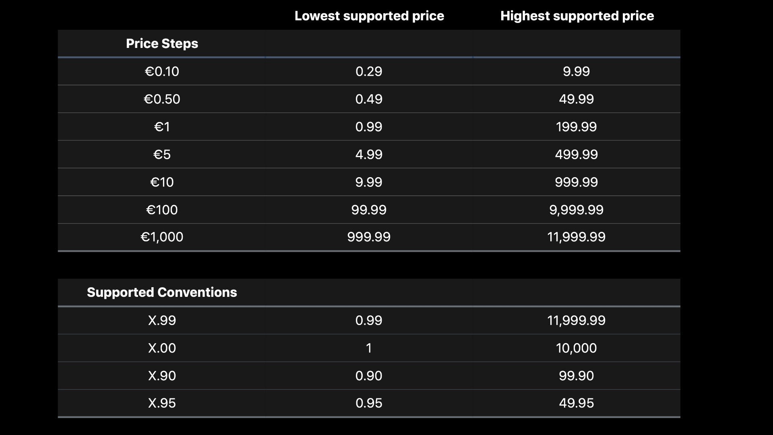Select the 0.29 lowest price value
Image resolution: width=773 pixels, height=435 pixels.
coord(369,71)
